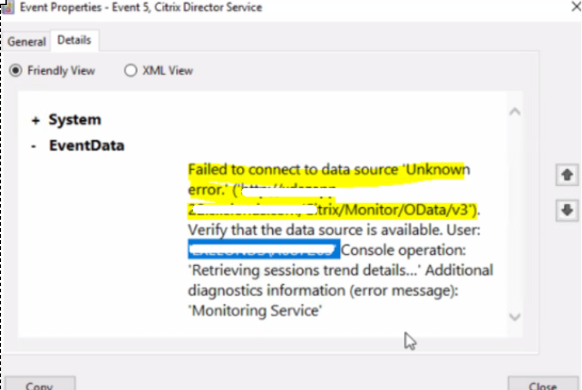The width and height of the screenshot is (582, 390).
Task: Select the Friendly View radio button
Action: (16, 70)
